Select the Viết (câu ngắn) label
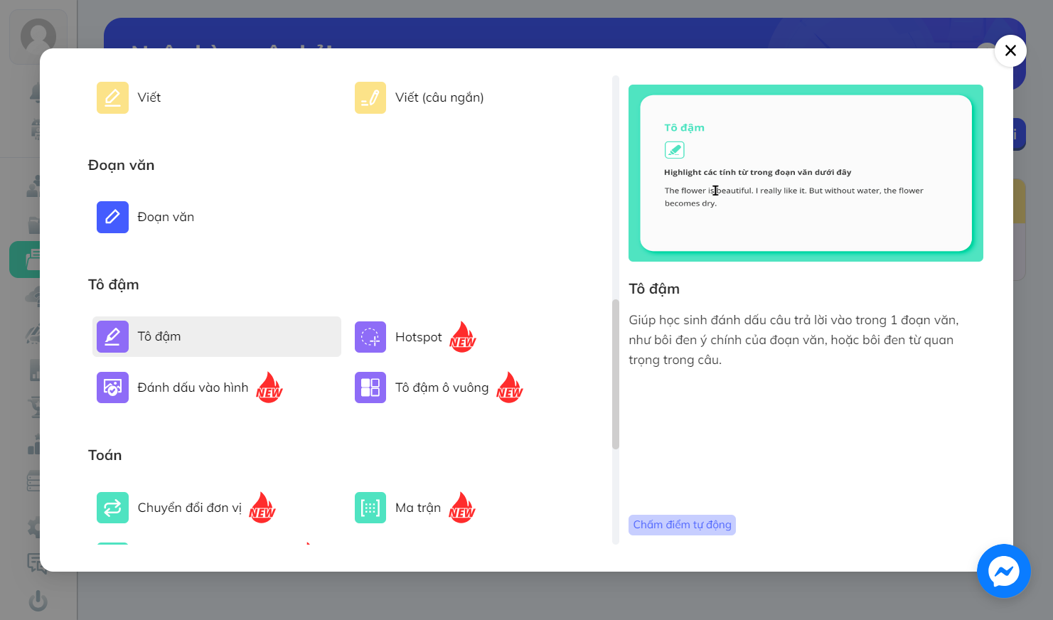 439,97
